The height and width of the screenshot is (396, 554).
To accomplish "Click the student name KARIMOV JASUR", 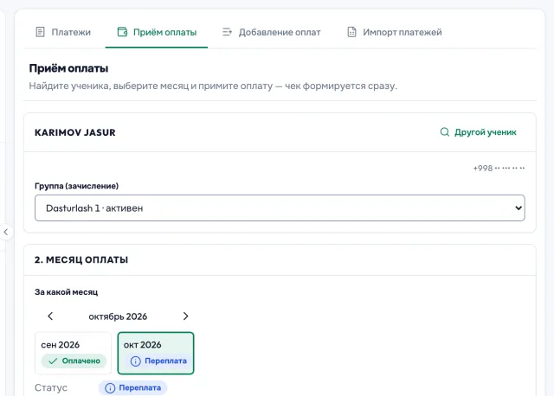I will point(75,132).
